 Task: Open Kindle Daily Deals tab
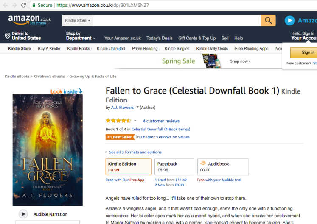pos(212,49)
